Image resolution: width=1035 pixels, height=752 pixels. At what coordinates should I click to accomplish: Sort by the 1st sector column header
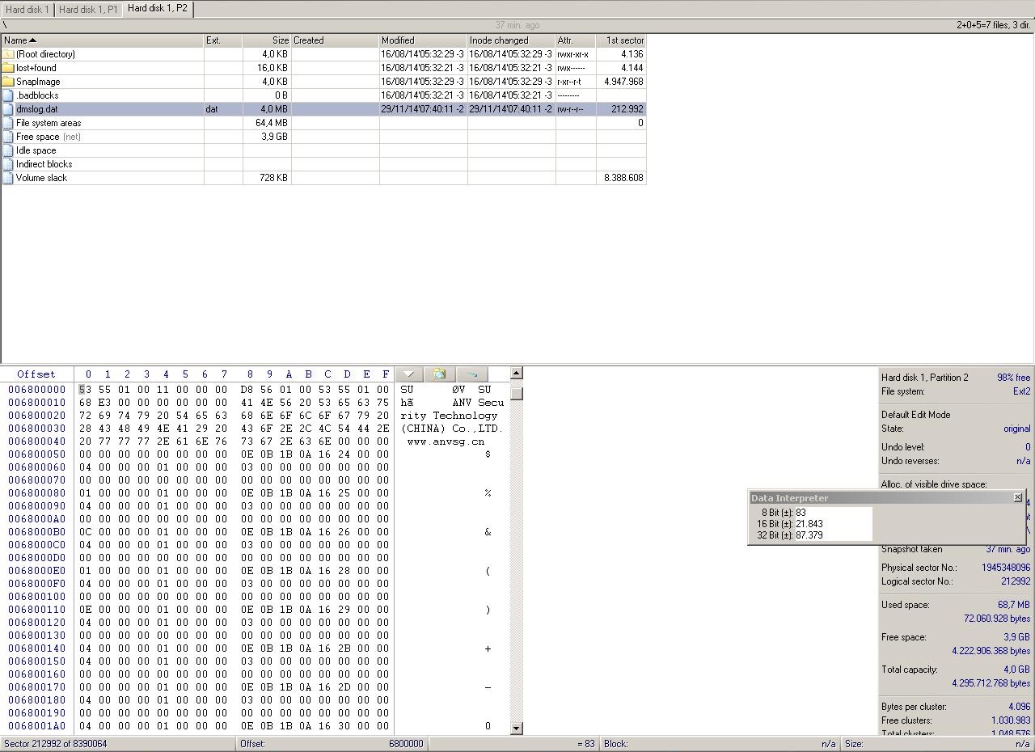(621, 40)
